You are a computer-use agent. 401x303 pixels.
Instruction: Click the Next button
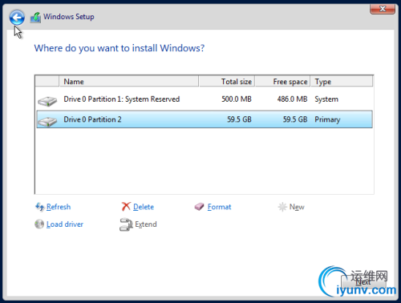point(363,282)
